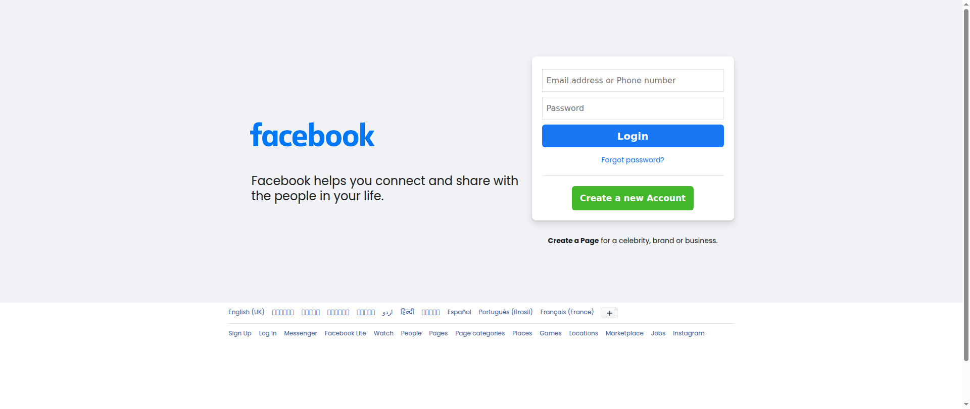This screenshot has height=409, width=970.
Task: Click the vertical page scrollbar
Action: point(966,184)
